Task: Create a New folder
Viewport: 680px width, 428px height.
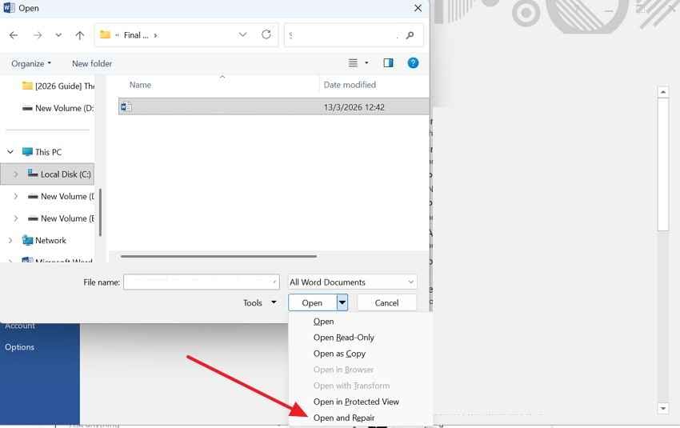Action: [92, 63]
